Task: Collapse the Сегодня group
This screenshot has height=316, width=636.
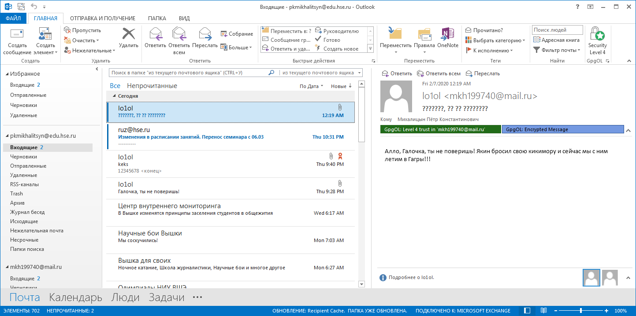Action: pos(115,96)
